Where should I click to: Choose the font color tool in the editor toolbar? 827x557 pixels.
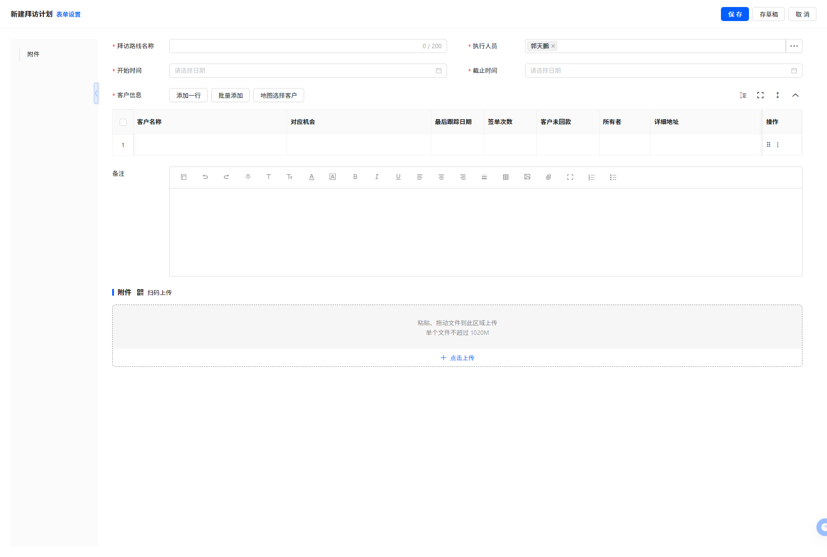312,177
